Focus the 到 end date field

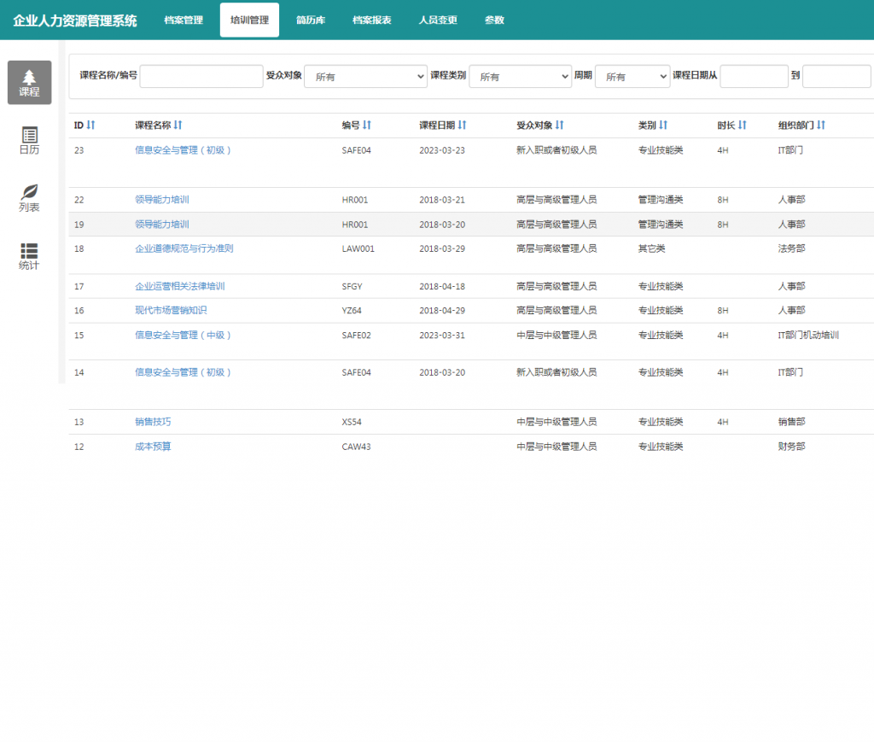pyautogui.click(x=836, y=76)
